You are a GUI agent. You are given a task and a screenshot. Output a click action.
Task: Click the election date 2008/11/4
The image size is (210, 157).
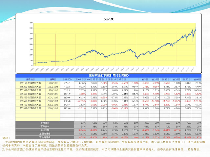point(53,101)
